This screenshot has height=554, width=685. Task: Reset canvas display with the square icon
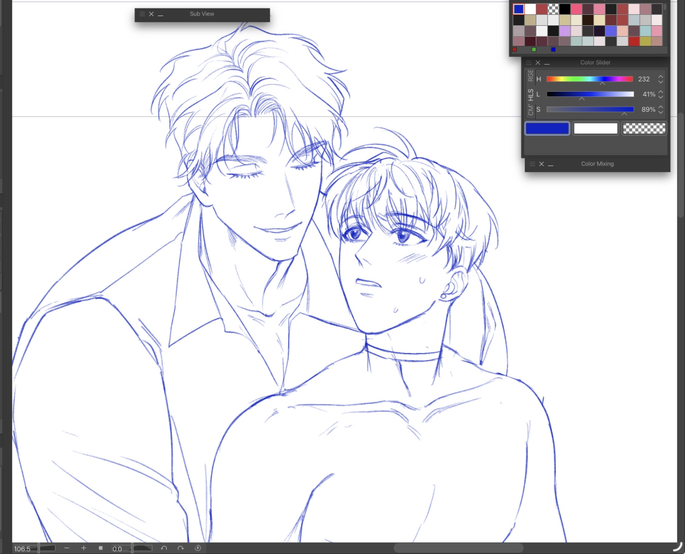100,548
